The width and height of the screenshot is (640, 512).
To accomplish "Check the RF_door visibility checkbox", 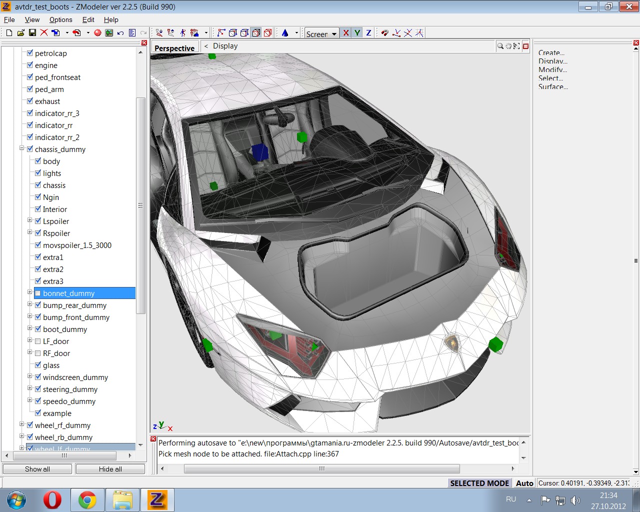I will click(38, 353).
